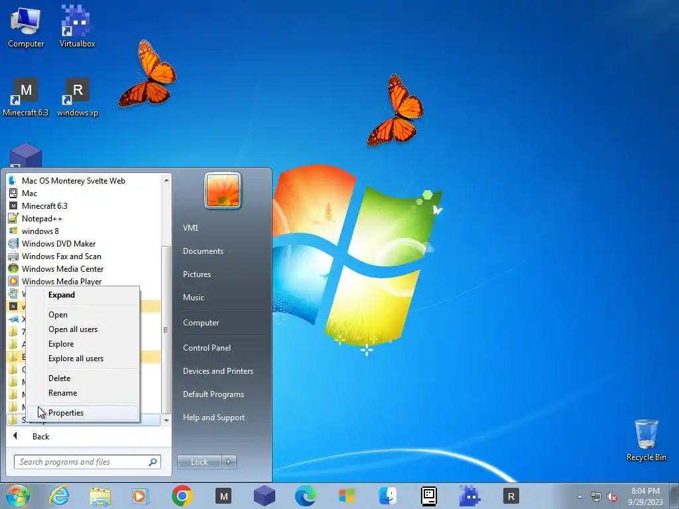Image resolution: width=679 pixels, height=509 pixels.
Task: Click the Show desktop strip at the taskbar end
Action: coord(674,496)
